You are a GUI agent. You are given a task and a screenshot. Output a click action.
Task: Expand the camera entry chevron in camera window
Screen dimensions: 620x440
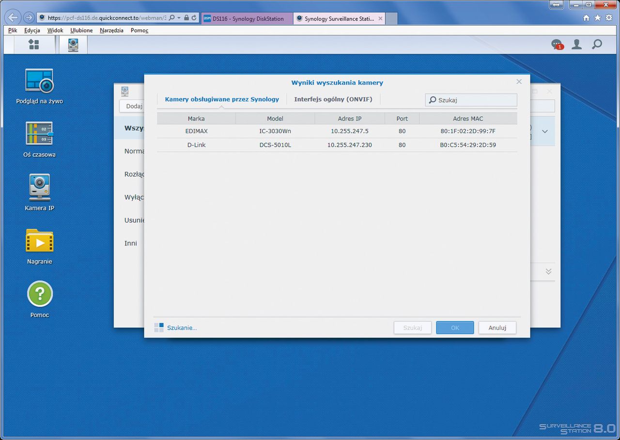point(545,131)
